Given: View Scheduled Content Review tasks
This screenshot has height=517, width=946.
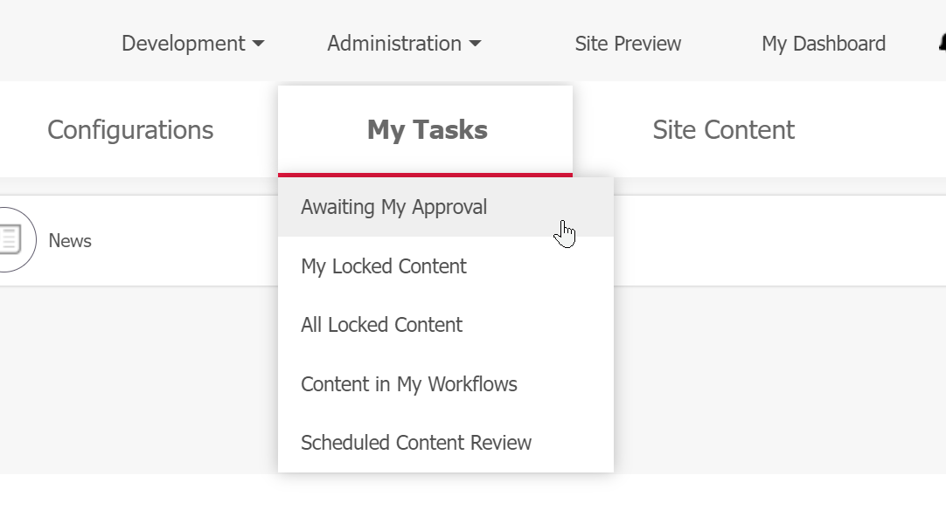Looking at the screenshot, I should pyautogui.click(x=416, y=443).
